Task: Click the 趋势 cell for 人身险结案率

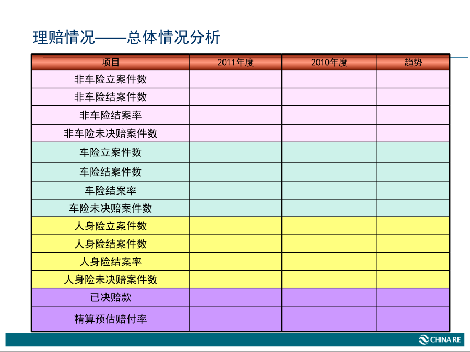Action: (x=413, y=262)
